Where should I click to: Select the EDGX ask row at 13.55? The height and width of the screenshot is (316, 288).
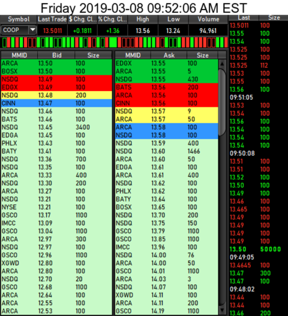[167, 64]
